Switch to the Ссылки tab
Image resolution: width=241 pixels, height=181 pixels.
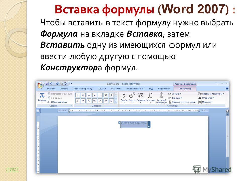(102, 89)
